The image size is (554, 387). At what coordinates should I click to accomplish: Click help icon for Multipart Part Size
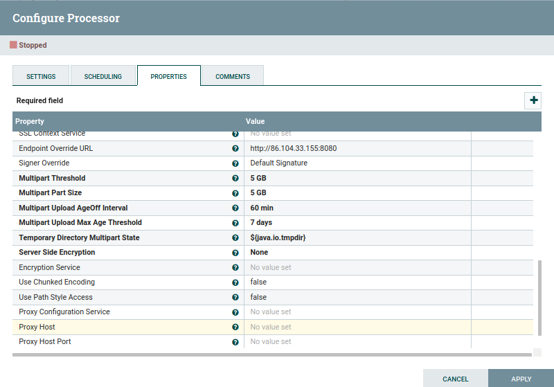pyautogui.click(x=235, y=193)
